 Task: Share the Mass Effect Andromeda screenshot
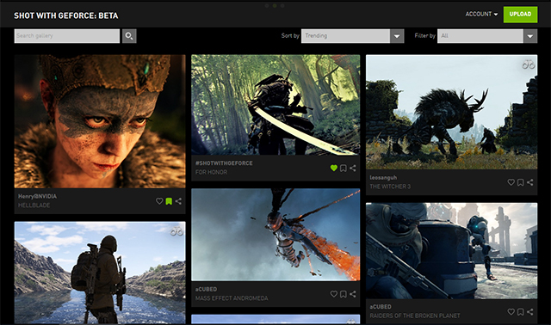pyautogui.click(x=353, y=294)
